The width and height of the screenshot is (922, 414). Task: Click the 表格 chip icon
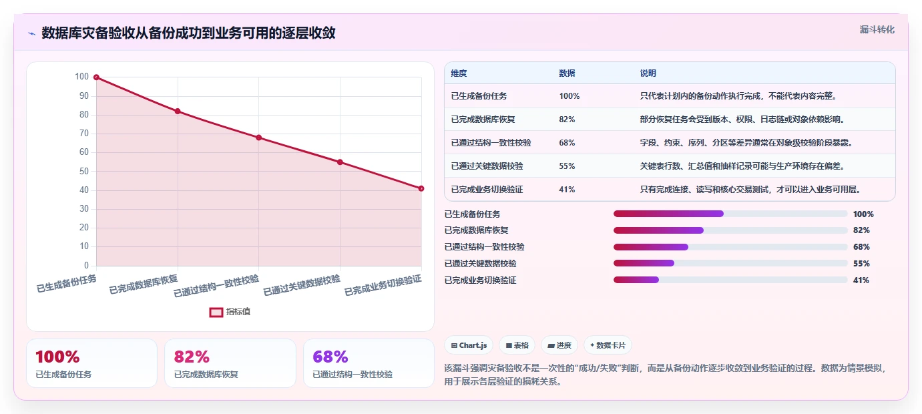coord(509,345)
